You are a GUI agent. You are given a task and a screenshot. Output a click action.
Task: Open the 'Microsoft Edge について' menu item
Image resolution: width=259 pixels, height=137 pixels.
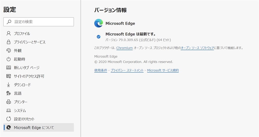34,128
